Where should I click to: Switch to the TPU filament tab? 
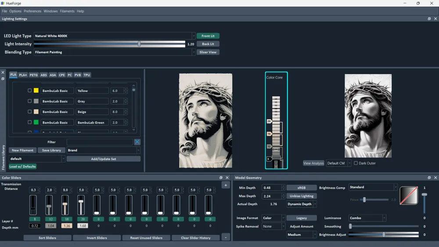coord(87,75)
